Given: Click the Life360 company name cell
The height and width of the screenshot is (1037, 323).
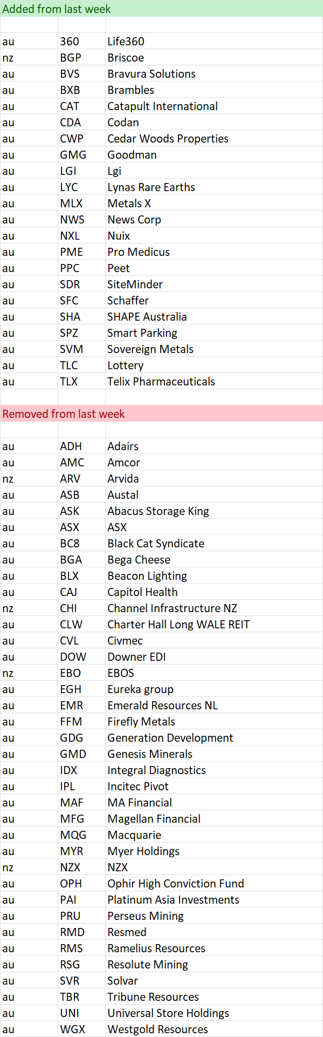Looking at the screenshot, I should click(x=214, y=41).
